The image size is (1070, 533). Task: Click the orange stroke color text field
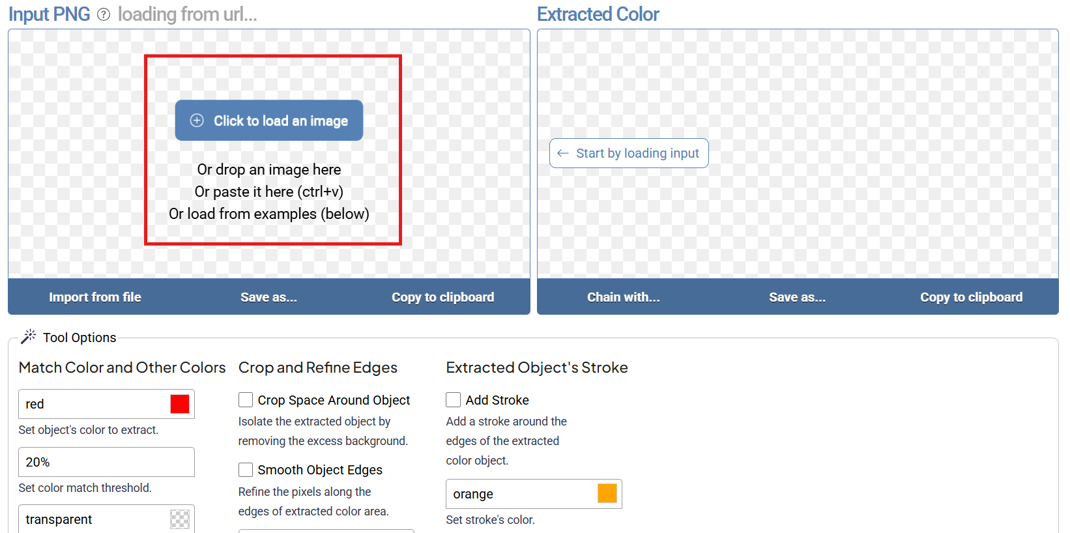coord(521,494)
